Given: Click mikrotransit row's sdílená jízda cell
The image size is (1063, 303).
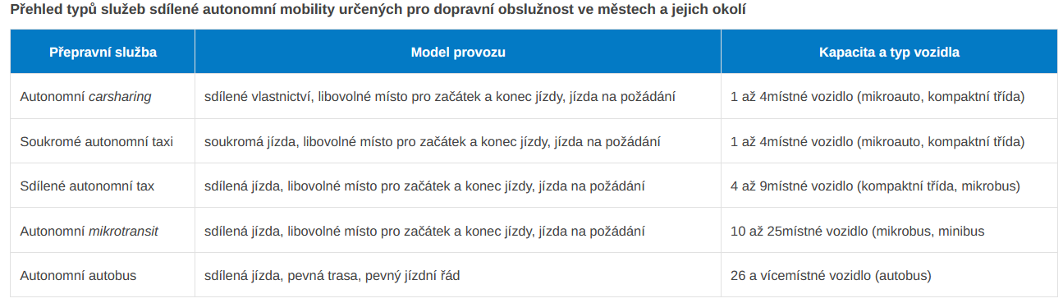Looking at the screenshot, I should click(x=458, y=232).
